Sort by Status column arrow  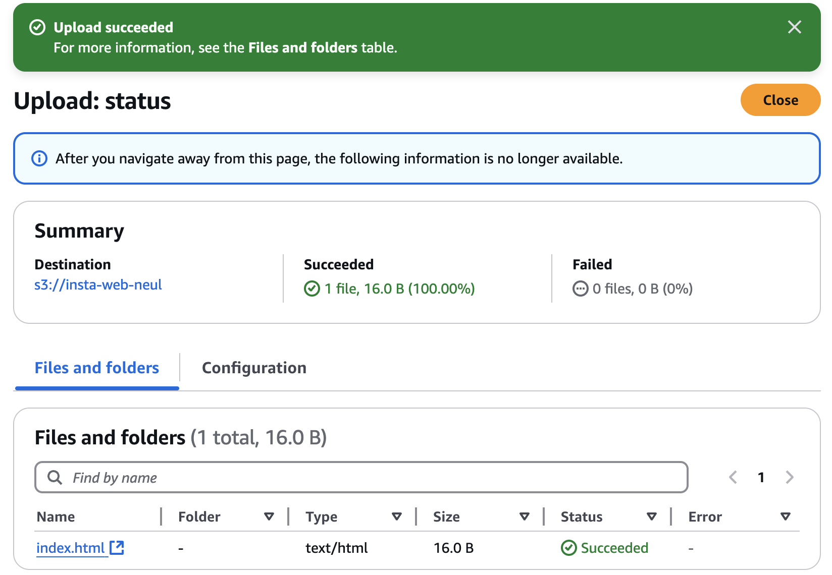tap(652, 516)
